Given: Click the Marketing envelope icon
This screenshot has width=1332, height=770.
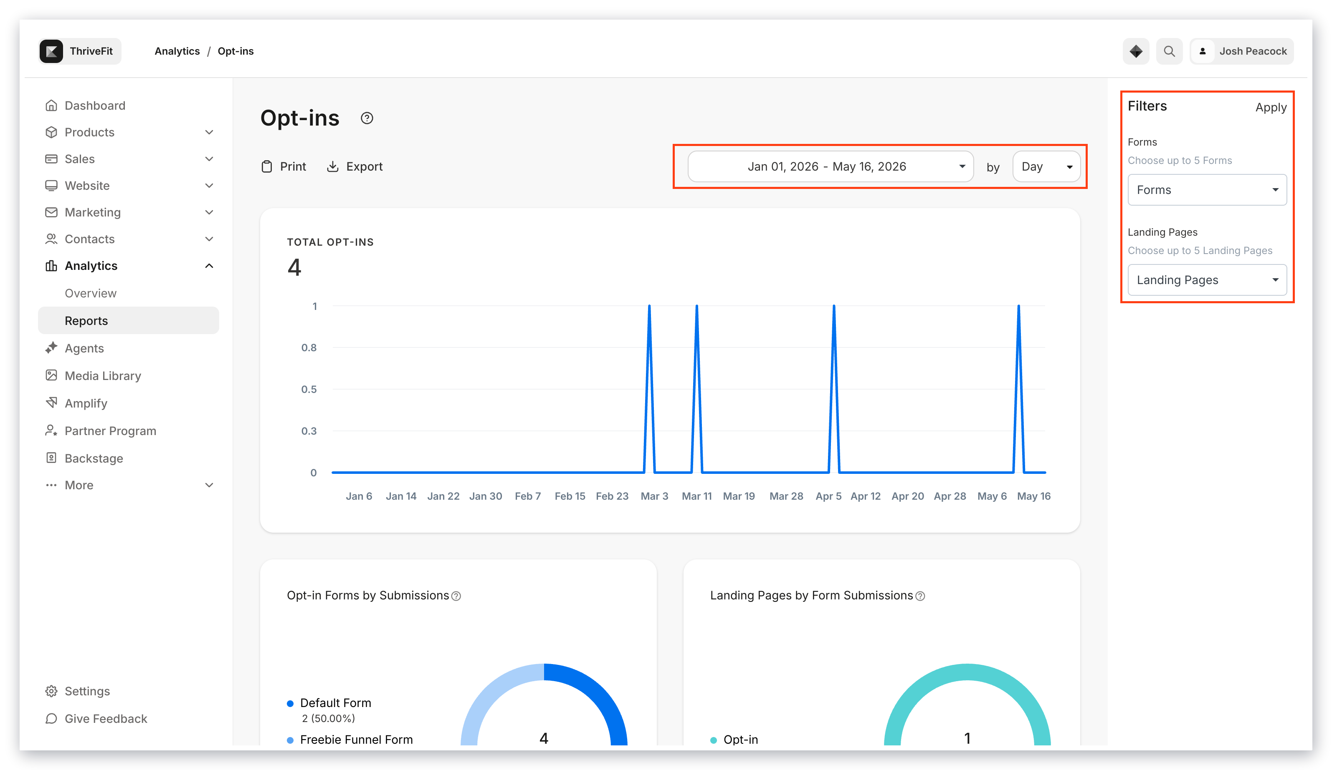Looking at the screenshot, I should pos(51,212).
